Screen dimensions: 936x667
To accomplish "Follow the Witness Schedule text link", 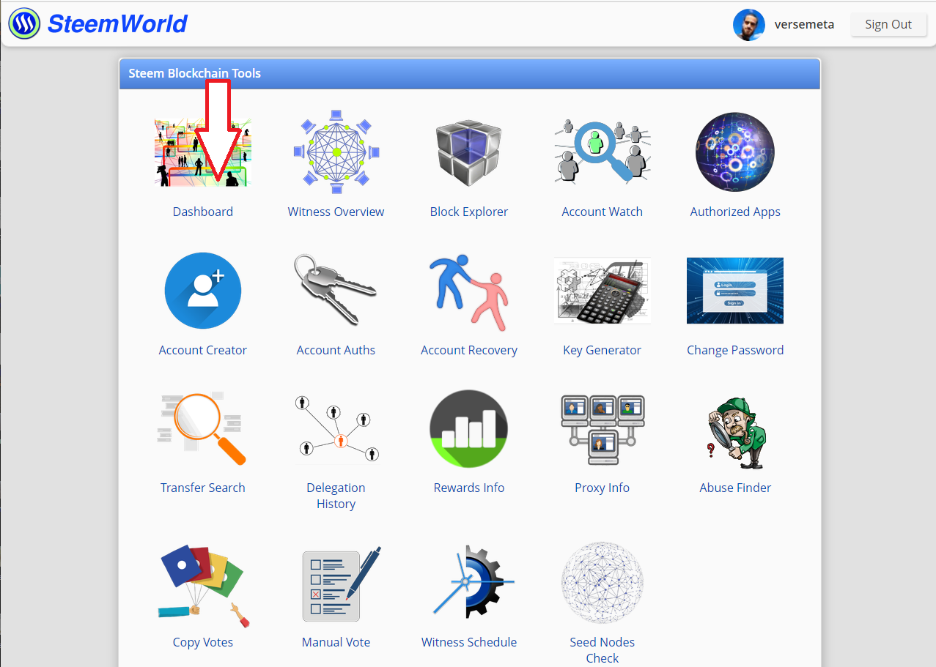I will pyautogui.click(x=469, y=642).
